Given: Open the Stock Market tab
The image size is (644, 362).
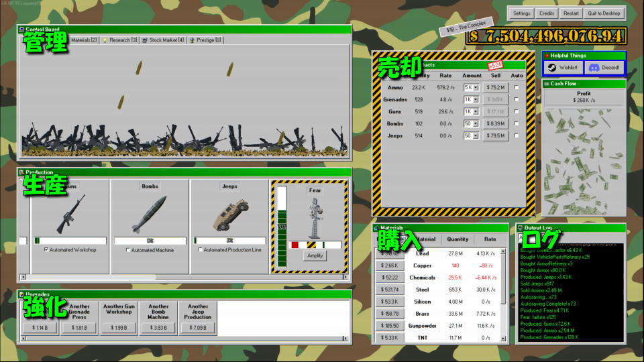Looking at the screenshot, I should (163, 40).
